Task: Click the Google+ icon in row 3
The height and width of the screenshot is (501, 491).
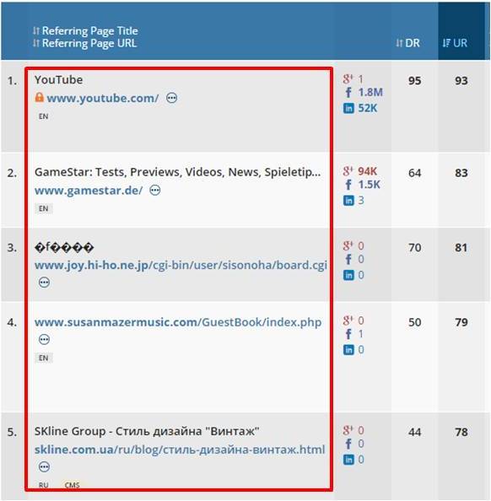Action: 348,245
